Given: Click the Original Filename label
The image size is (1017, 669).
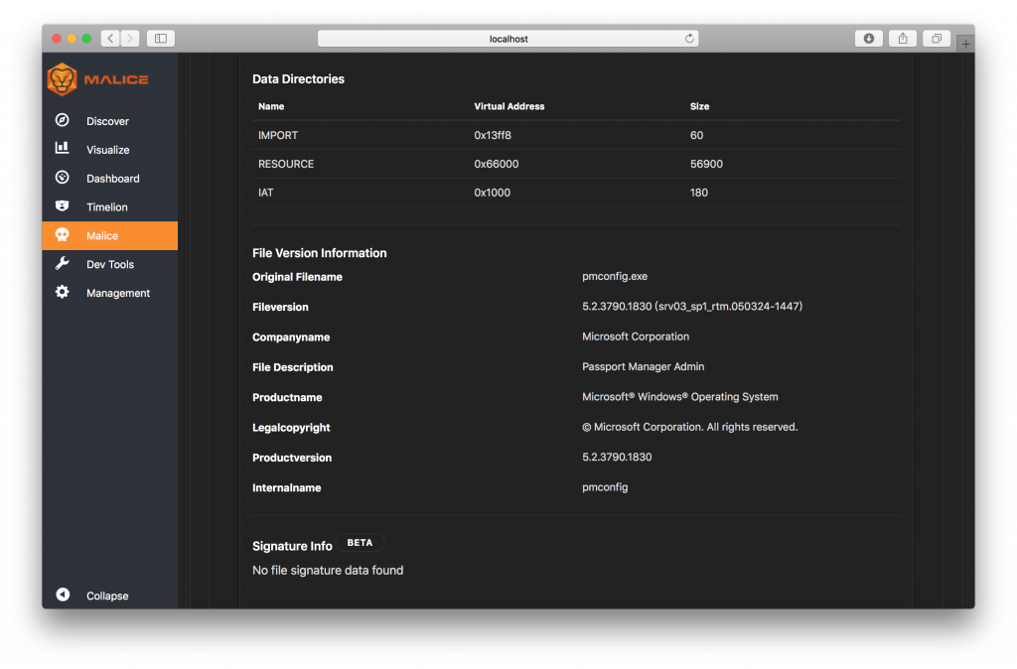Looking at the screenshot, I should point(297,277).
